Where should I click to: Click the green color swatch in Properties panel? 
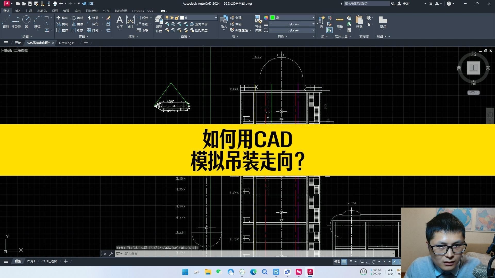(x=272, y=18)
